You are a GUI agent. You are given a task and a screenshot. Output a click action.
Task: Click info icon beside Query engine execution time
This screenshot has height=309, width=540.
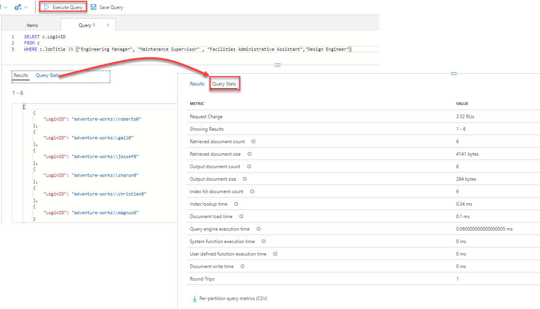[258, 229]
